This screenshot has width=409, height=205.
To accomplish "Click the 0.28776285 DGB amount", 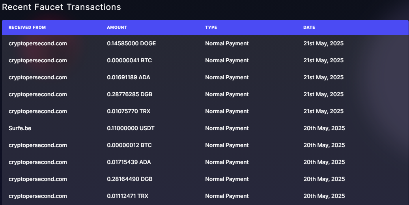I will tap(129, 94).
